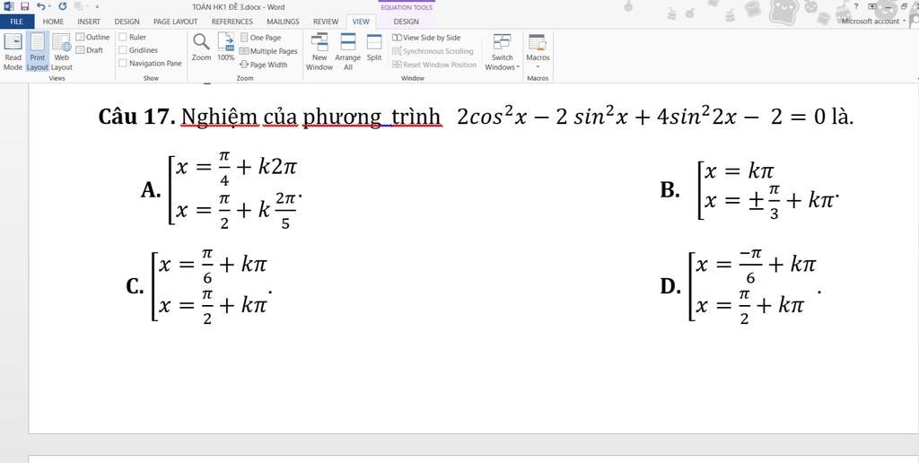This screenshot has height=463, width=919.
Task: Open Ribbon Display Options button
Action: 872,6
